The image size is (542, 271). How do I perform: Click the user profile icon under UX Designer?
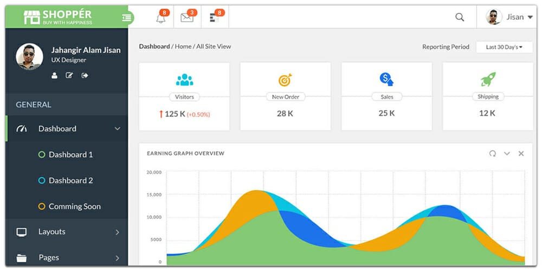click(x=54, y=75)
